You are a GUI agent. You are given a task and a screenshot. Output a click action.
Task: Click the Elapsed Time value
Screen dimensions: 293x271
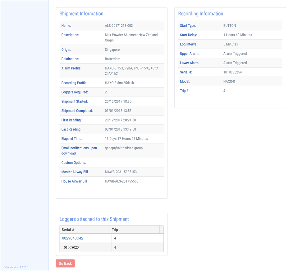click(126, 139)
